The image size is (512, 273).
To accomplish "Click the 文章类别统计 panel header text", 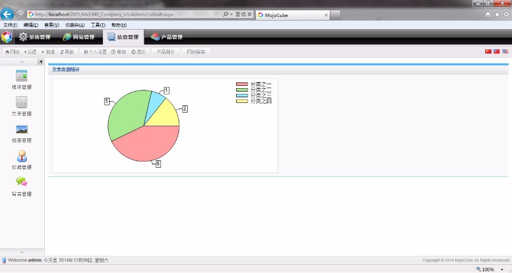I will pyautogui.click(x=65, y=69).
